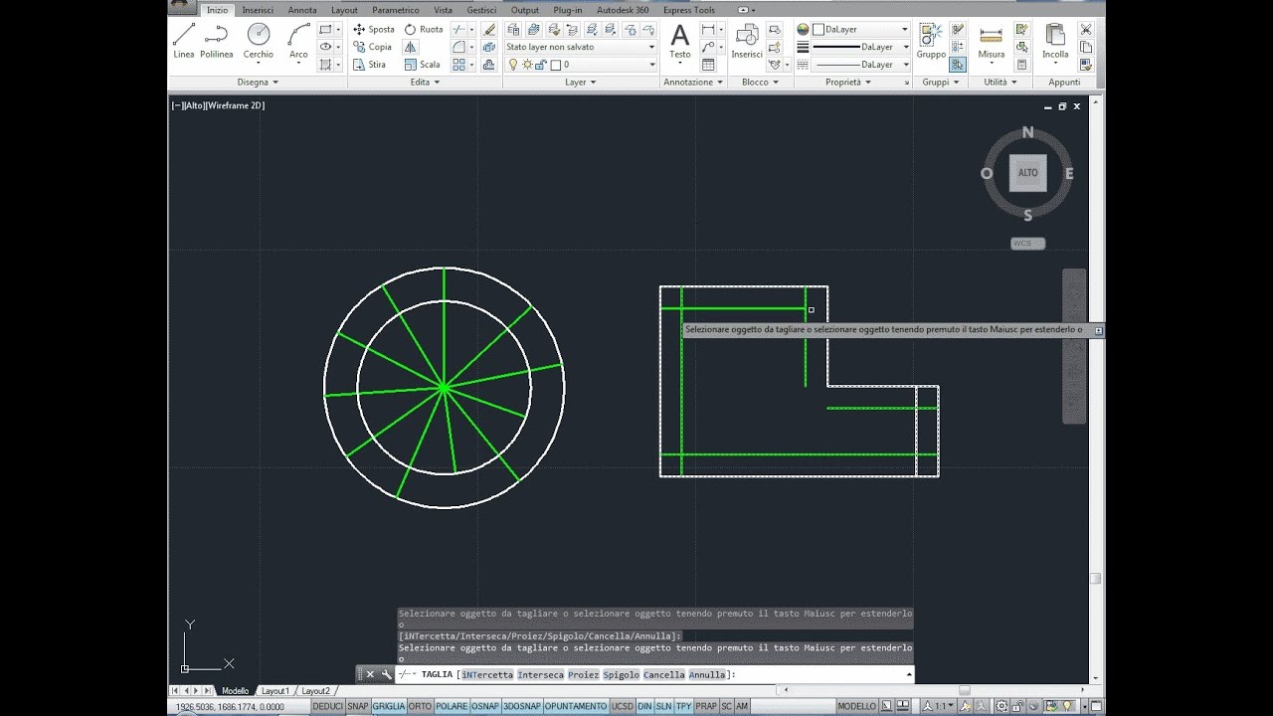
Task: Toggle GRIGLIA grid display
Action: pyautogui.click(x=389, y=706)
